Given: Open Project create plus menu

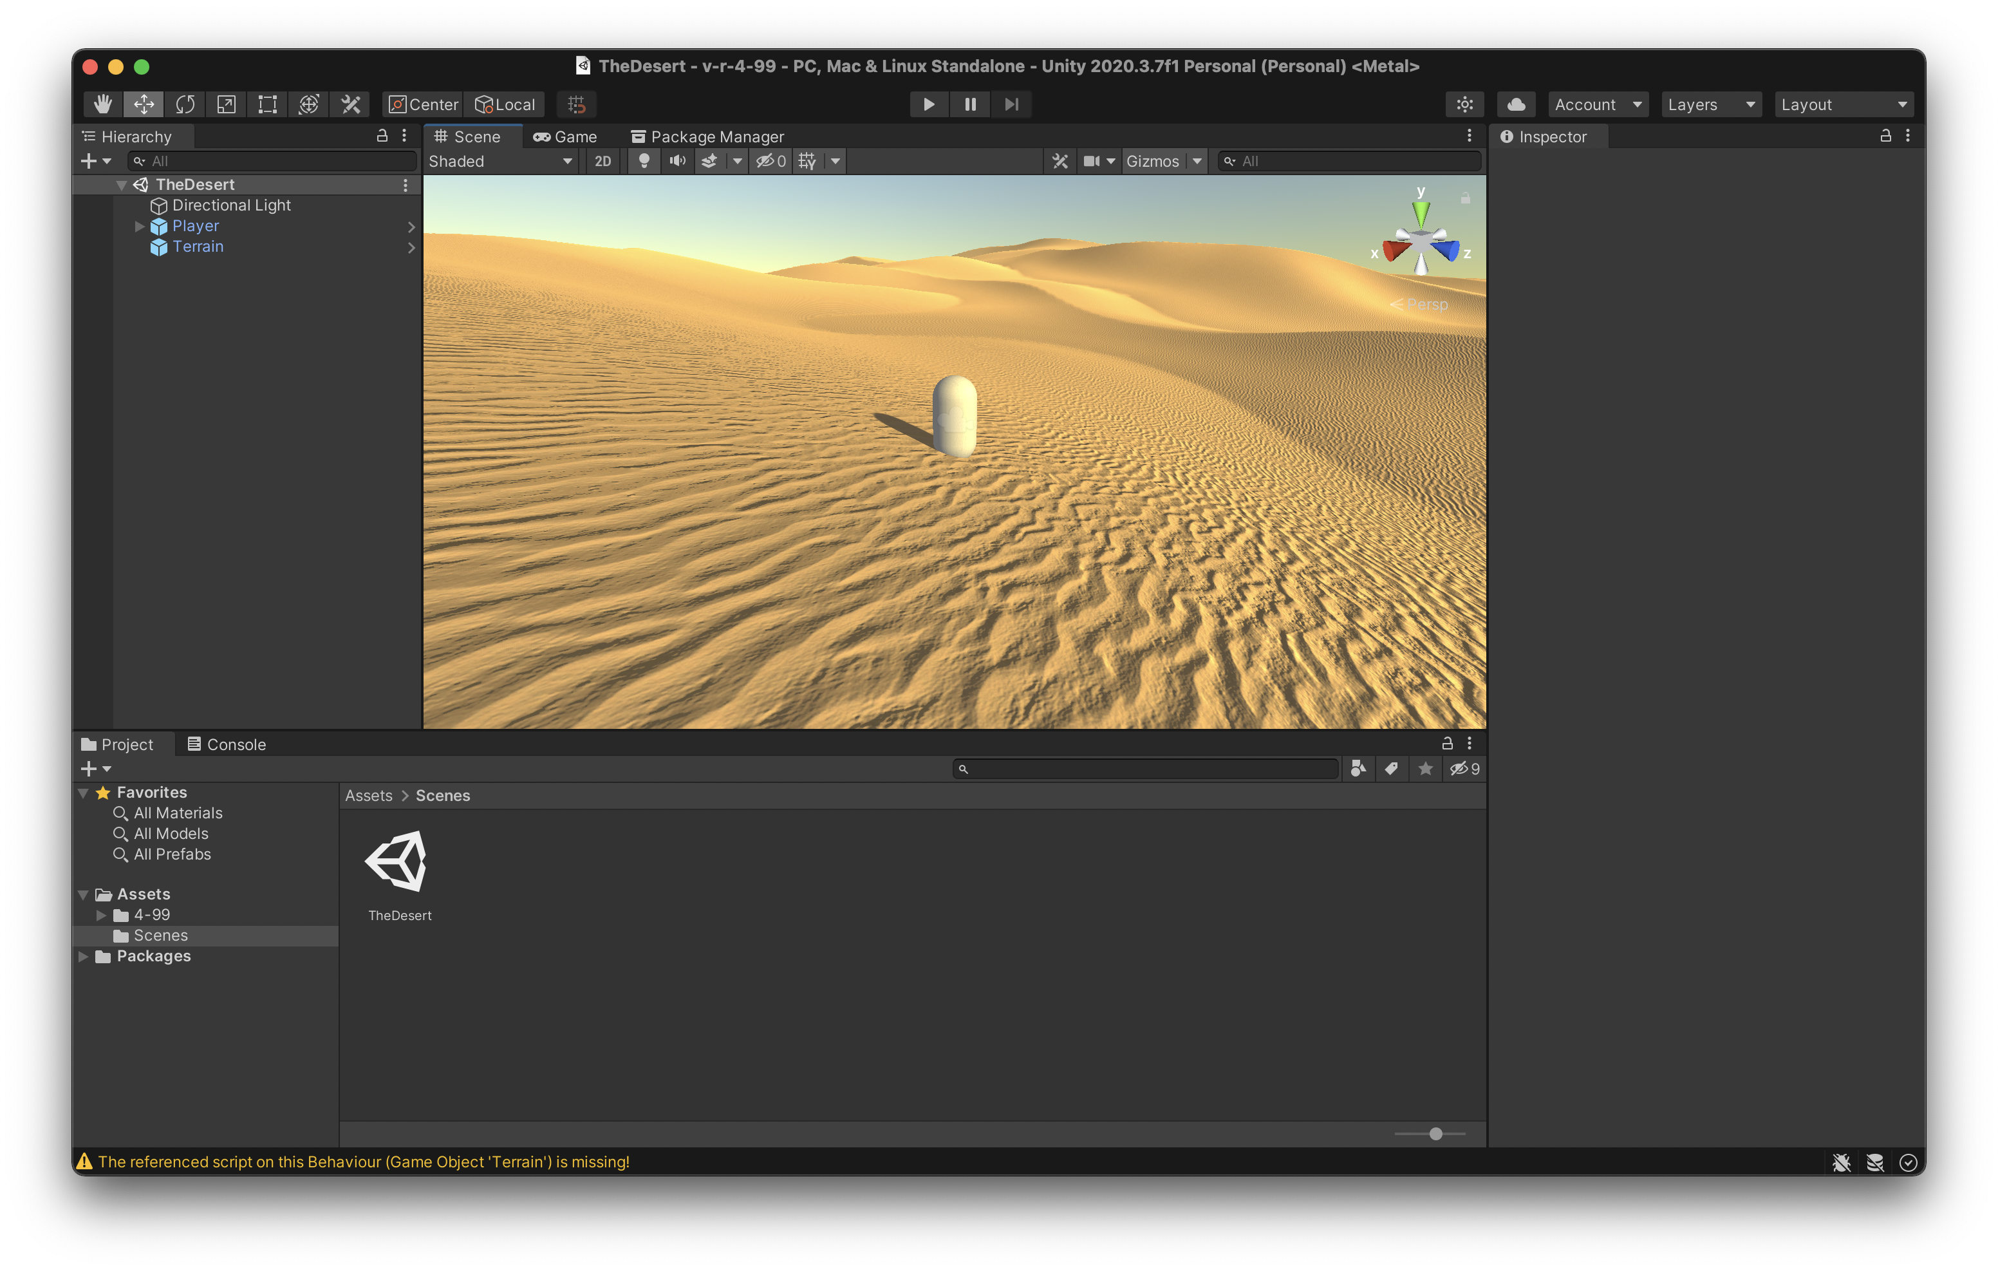Looking at the screenshot, I should pyautogui.click(x=95, y=769).
